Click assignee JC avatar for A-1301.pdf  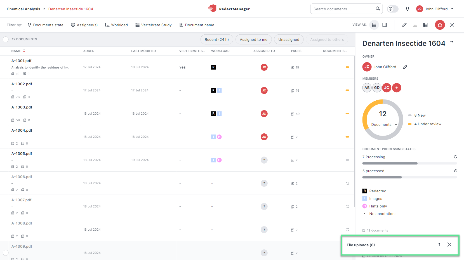click(x=264, y=67)
